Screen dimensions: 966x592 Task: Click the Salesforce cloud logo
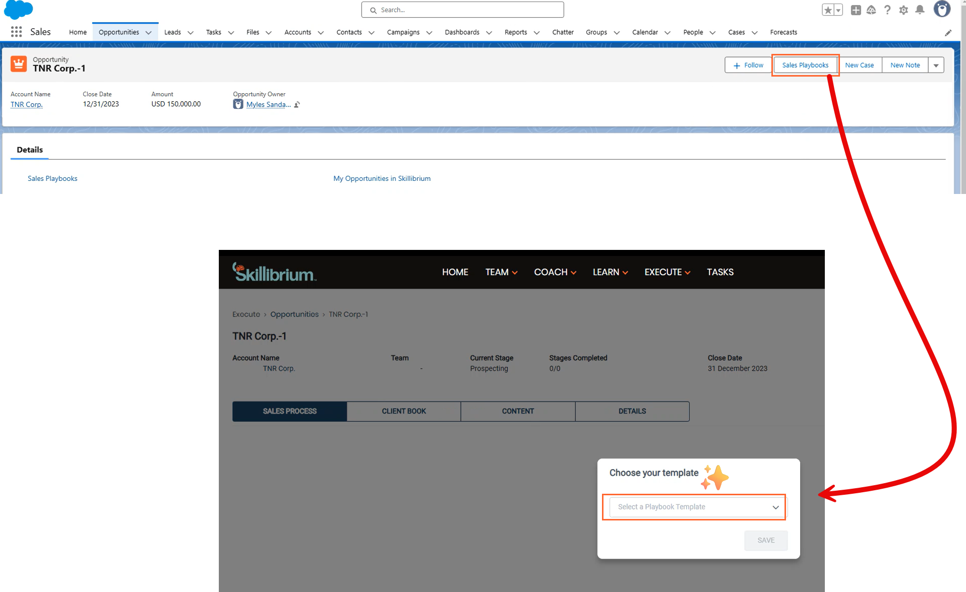18,9
